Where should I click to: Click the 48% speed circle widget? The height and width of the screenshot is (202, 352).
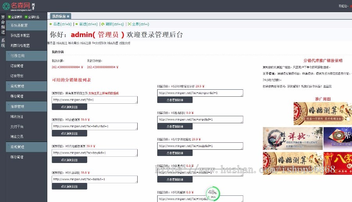coord(212,193)
